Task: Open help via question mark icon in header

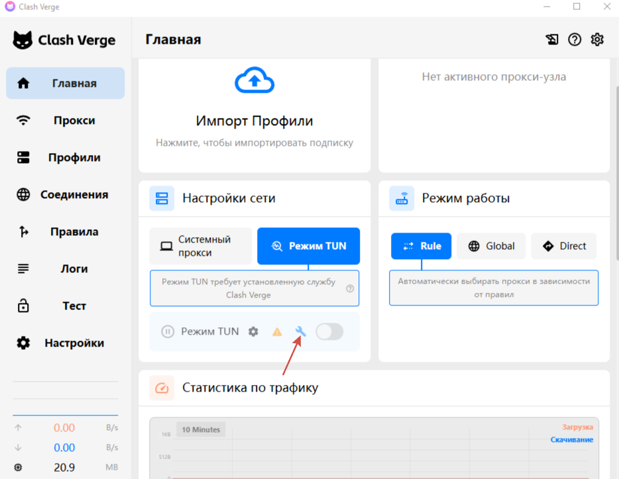Action: [x=575, y=40]
